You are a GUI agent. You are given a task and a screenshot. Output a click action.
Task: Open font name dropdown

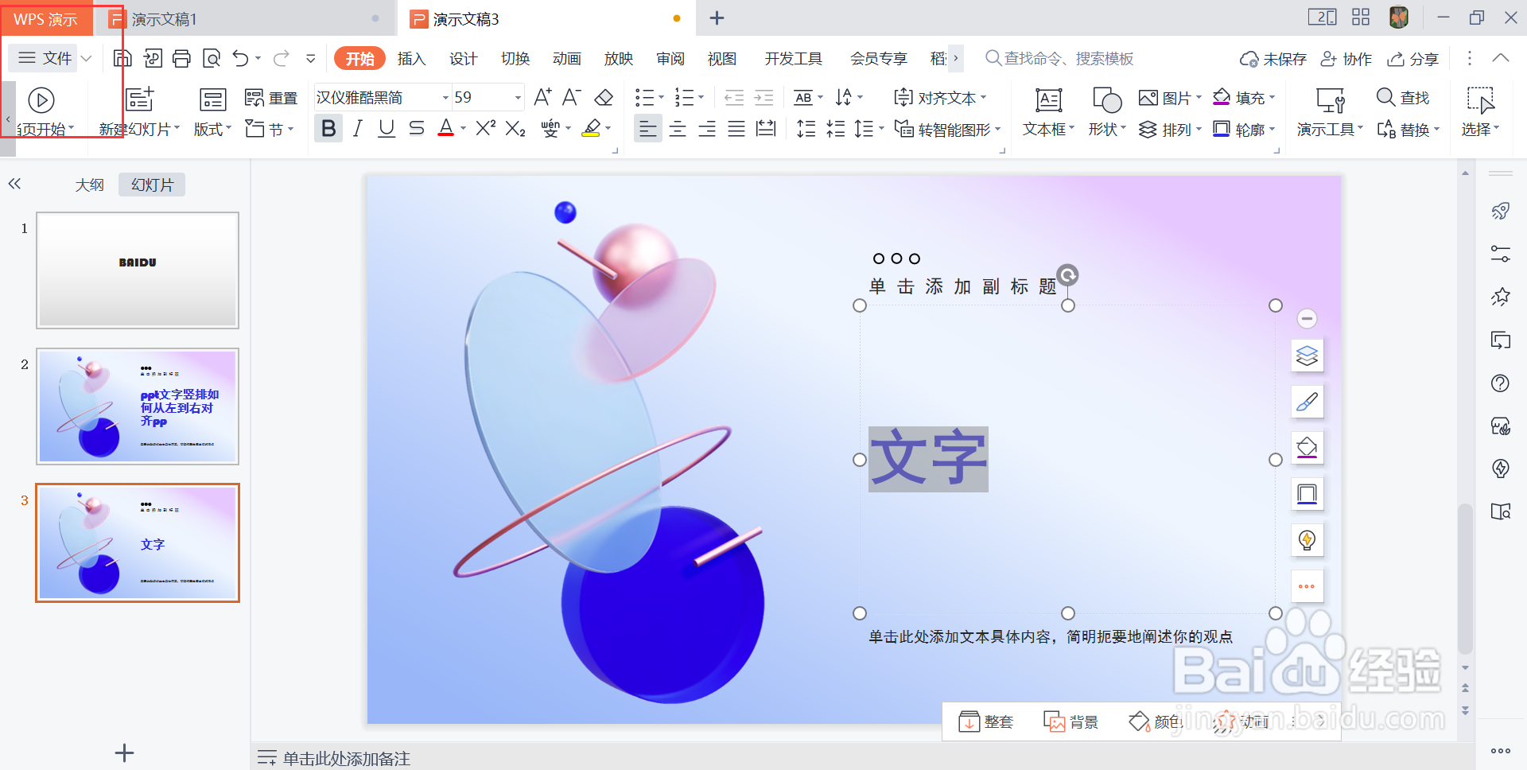[x=445, y=98]
